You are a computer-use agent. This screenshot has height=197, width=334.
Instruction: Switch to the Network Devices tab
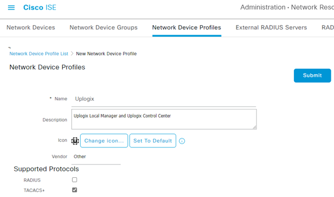point(31,27)
